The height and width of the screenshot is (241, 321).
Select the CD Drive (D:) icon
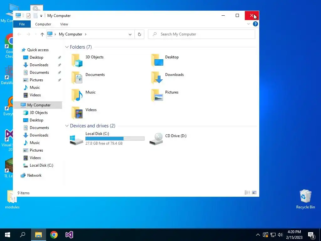tap(156, 139)
